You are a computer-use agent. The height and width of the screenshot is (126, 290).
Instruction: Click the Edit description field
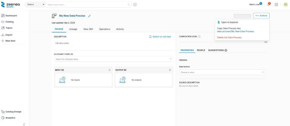[x=62, y=43]
